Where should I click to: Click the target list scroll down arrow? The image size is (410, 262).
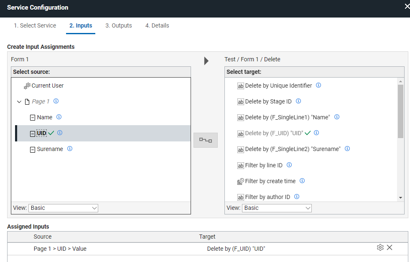[400, 198]
